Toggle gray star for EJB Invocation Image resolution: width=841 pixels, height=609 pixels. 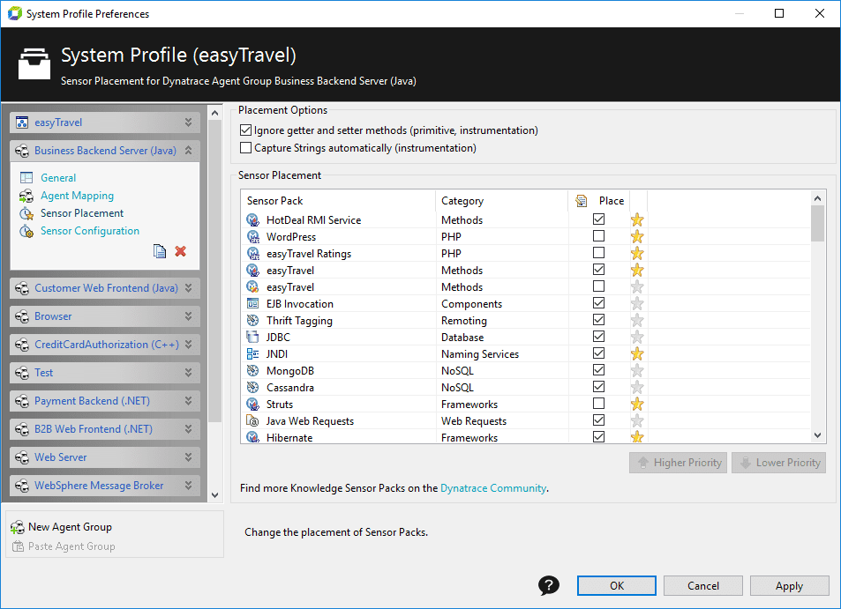[637, 304]
